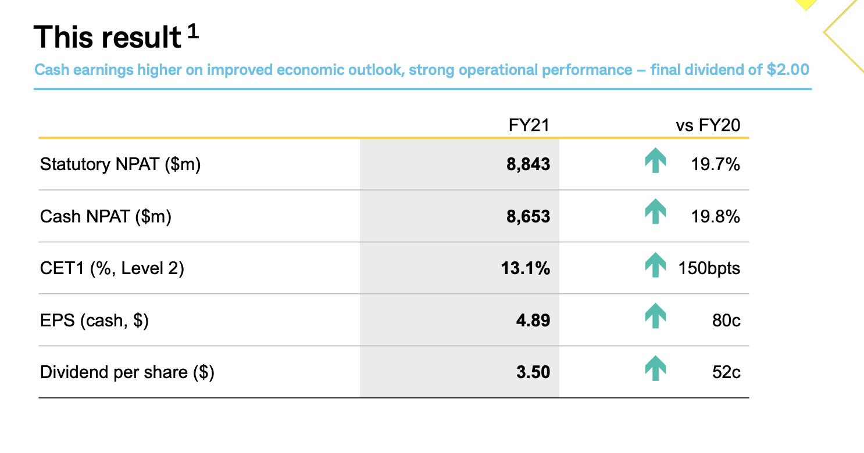Click the Cash NPAT ($m) row label

point(106,217)
